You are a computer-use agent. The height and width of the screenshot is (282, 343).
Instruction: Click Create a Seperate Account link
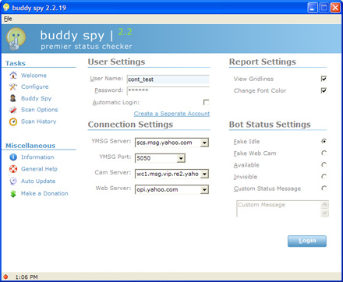[171, 114]
